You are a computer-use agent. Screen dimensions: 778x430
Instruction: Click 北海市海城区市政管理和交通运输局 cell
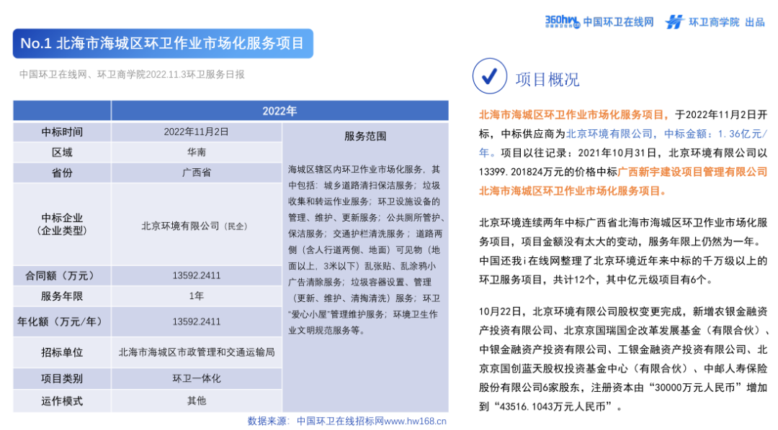tap(197, 353)
